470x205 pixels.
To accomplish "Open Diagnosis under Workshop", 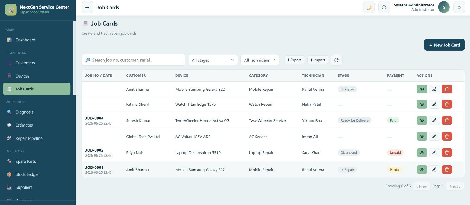I will 36,112.
